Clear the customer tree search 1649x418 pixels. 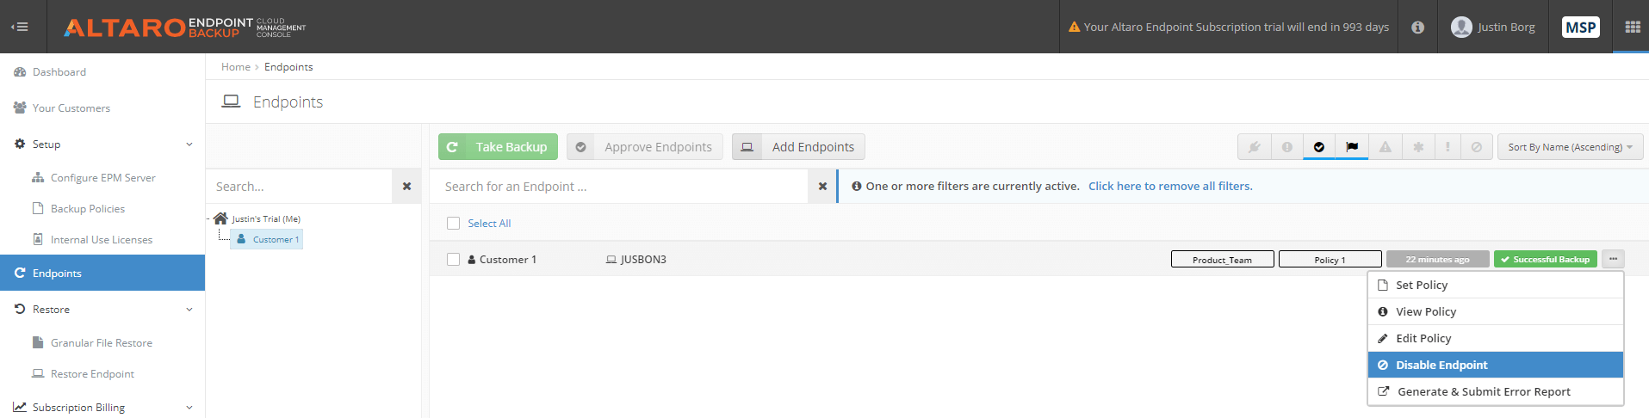coord(406,187)
